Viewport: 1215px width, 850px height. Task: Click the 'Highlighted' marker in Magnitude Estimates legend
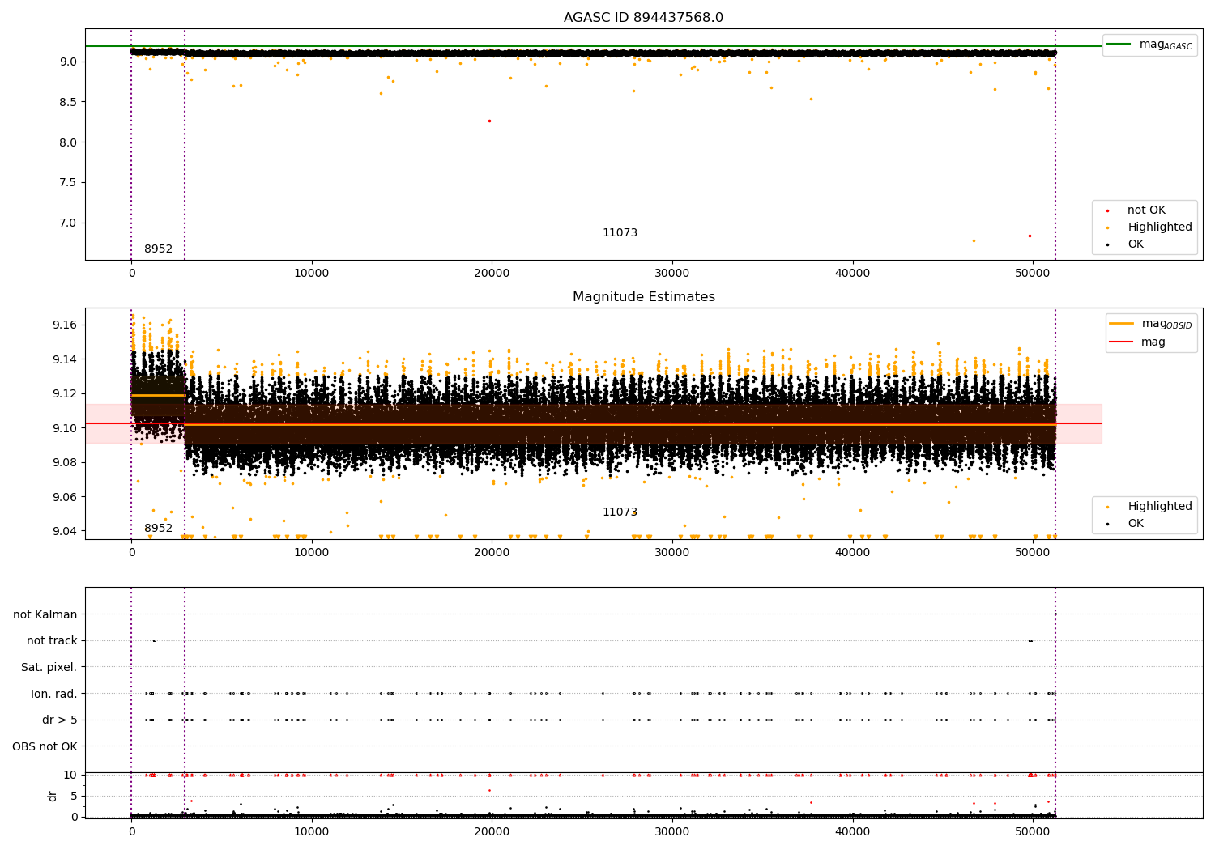pos(1108,507)
